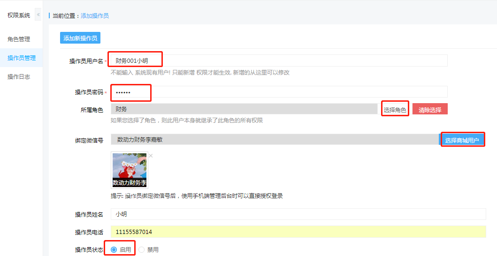Focus the 操作员姓名 field containing 小明
The width and height of the screenshot is (497, 256).
pyautogui.click(x=298, y=214)
